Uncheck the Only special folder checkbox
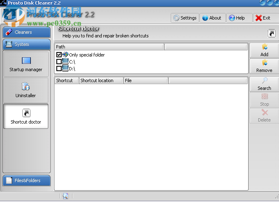This screenshot has height=202, width=279. tap(59, 54)
